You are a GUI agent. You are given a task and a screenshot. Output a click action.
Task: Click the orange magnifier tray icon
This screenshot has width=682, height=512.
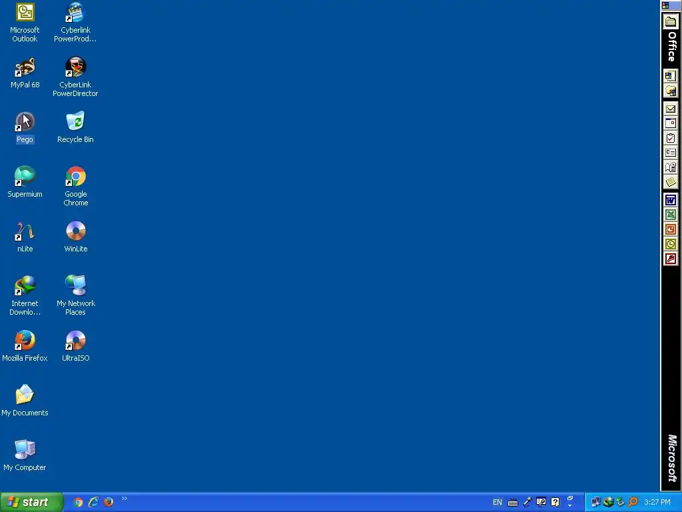633,502
